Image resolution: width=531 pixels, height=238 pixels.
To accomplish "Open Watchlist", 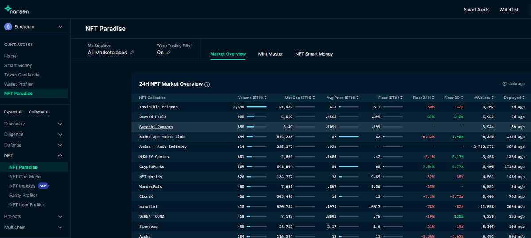I will (509, 10).
